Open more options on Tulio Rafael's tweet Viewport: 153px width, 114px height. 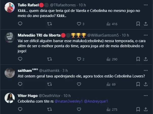click(145, 5)
